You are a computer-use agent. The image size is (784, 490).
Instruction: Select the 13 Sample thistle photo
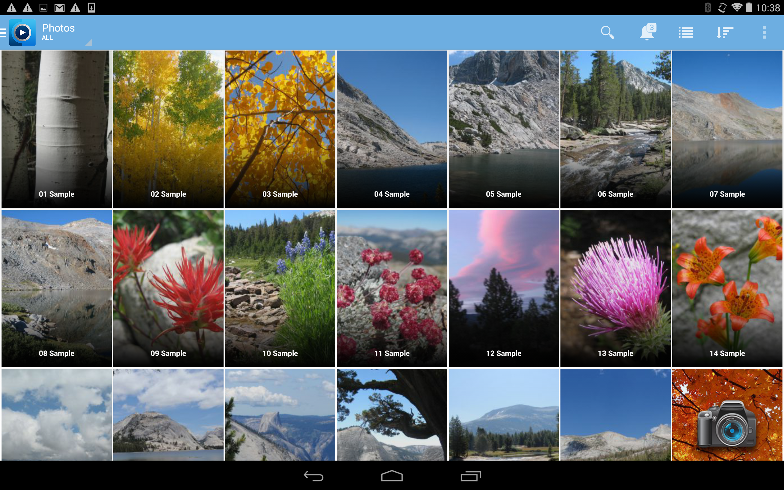[615, 288]
